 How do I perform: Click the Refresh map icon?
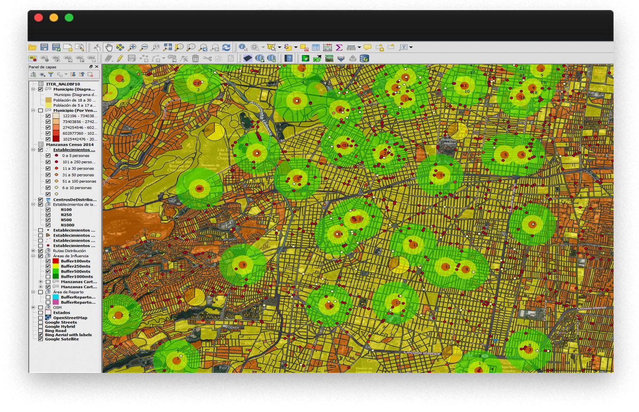pyautogui.click(x=226, y=47)
